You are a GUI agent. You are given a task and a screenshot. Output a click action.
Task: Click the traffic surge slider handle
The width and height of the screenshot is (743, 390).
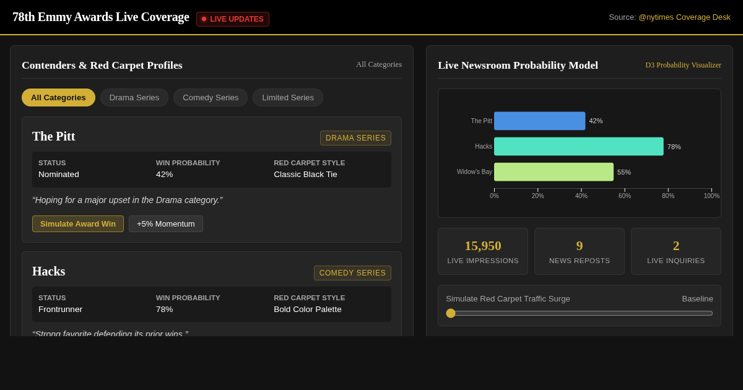451,313
